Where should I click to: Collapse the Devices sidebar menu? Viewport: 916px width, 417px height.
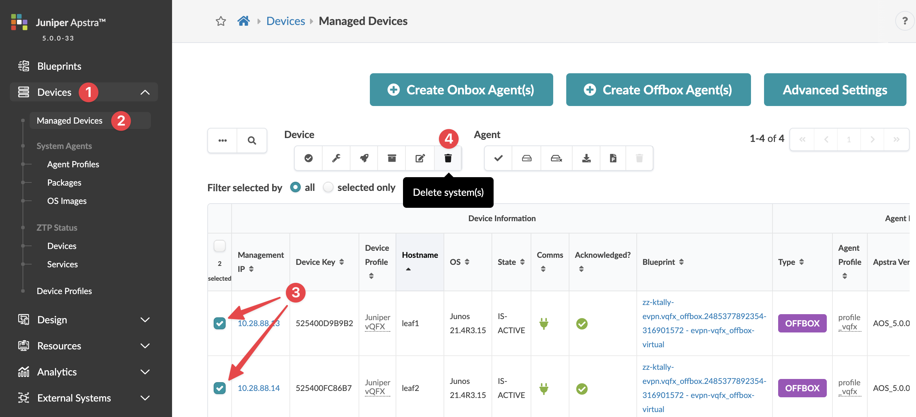(x=145, y=92)
